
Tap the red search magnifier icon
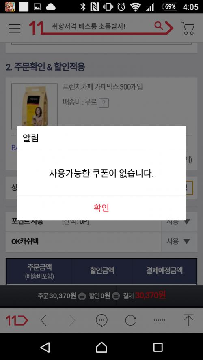point(159,26)
